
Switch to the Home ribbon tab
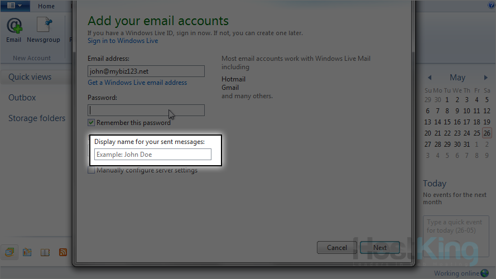46,6
